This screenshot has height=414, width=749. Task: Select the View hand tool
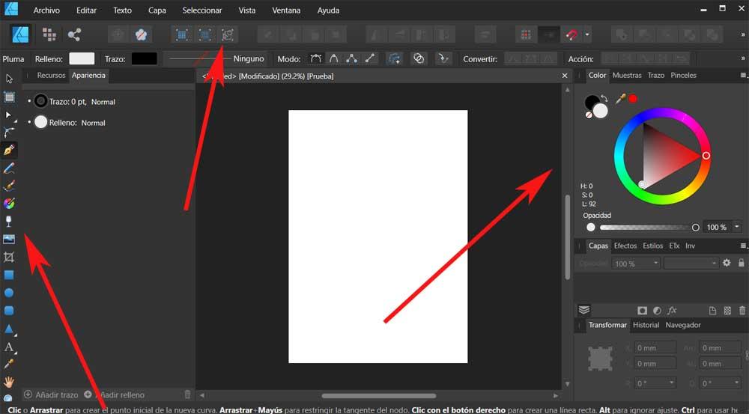click(9, 382)
